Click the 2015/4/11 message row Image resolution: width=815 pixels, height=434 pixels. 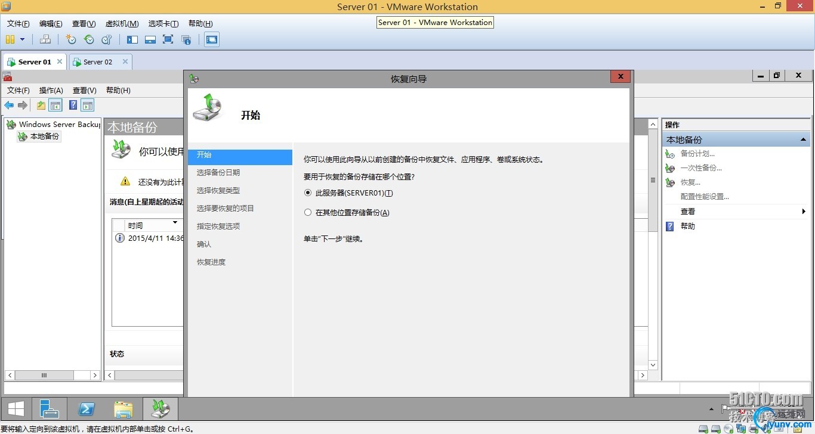coord(149,238)
